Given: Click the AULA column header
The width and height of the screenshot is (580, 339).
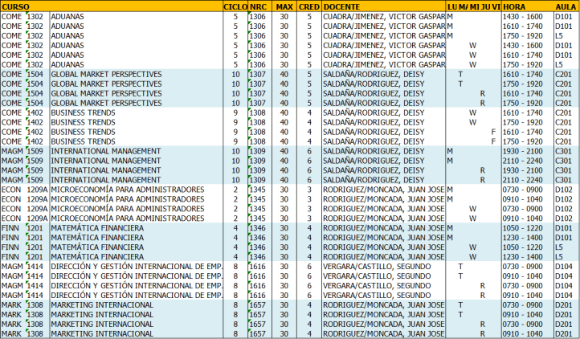Looking at the screenshot, I should tap(566, 6).
